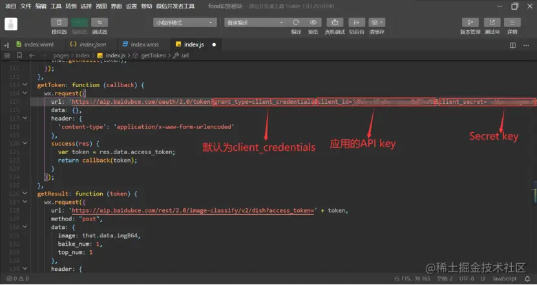Open the 文件 menu
This screenshot has width=537, height=285.
click(26, 6)
